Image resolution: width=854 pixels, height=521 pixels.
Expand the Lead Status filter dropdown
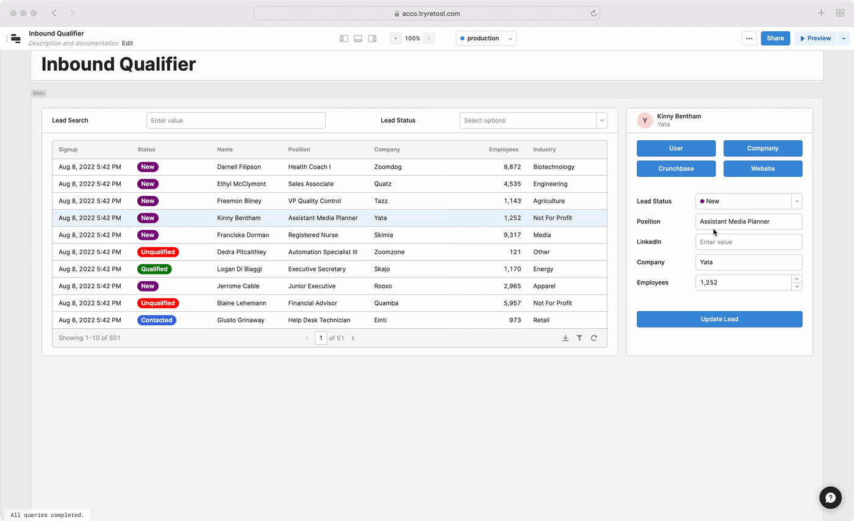601,120
